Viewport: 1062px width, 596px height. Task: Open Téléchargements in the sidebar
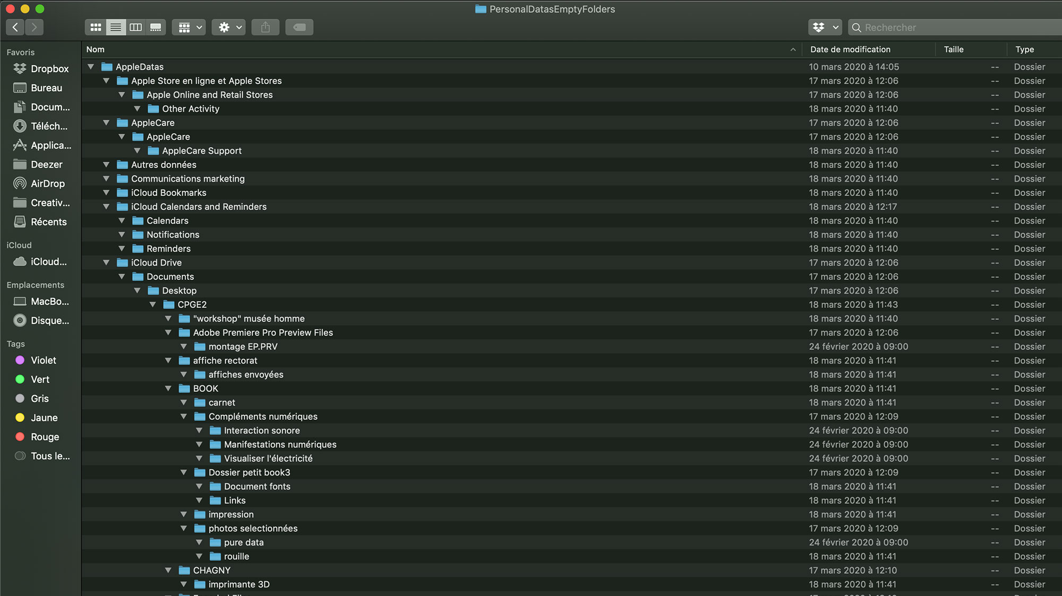(41, 126)
